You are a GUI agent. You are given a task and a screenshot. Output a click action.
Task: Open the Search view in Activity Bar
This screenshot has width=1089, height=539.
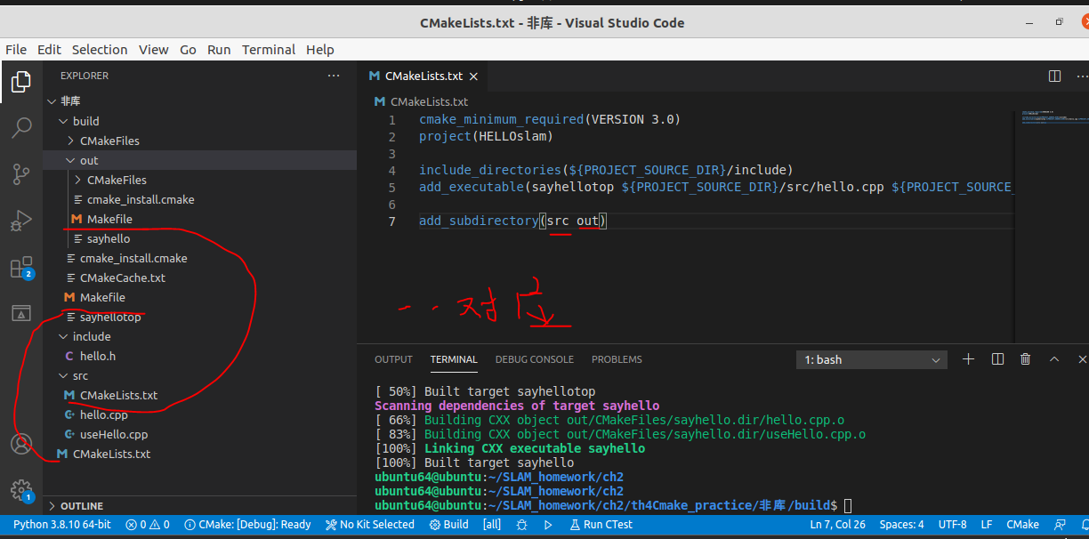point(20,128)
